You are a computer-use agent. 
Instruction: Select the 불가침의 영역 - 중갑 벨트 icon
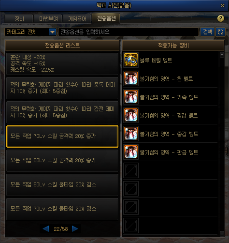pyautogui.click(x=131, y=134)
